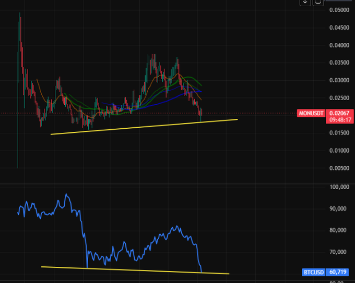Click the MONUSDT symbol price label
Screen dimensions: 355x283
tap(311, 113)
